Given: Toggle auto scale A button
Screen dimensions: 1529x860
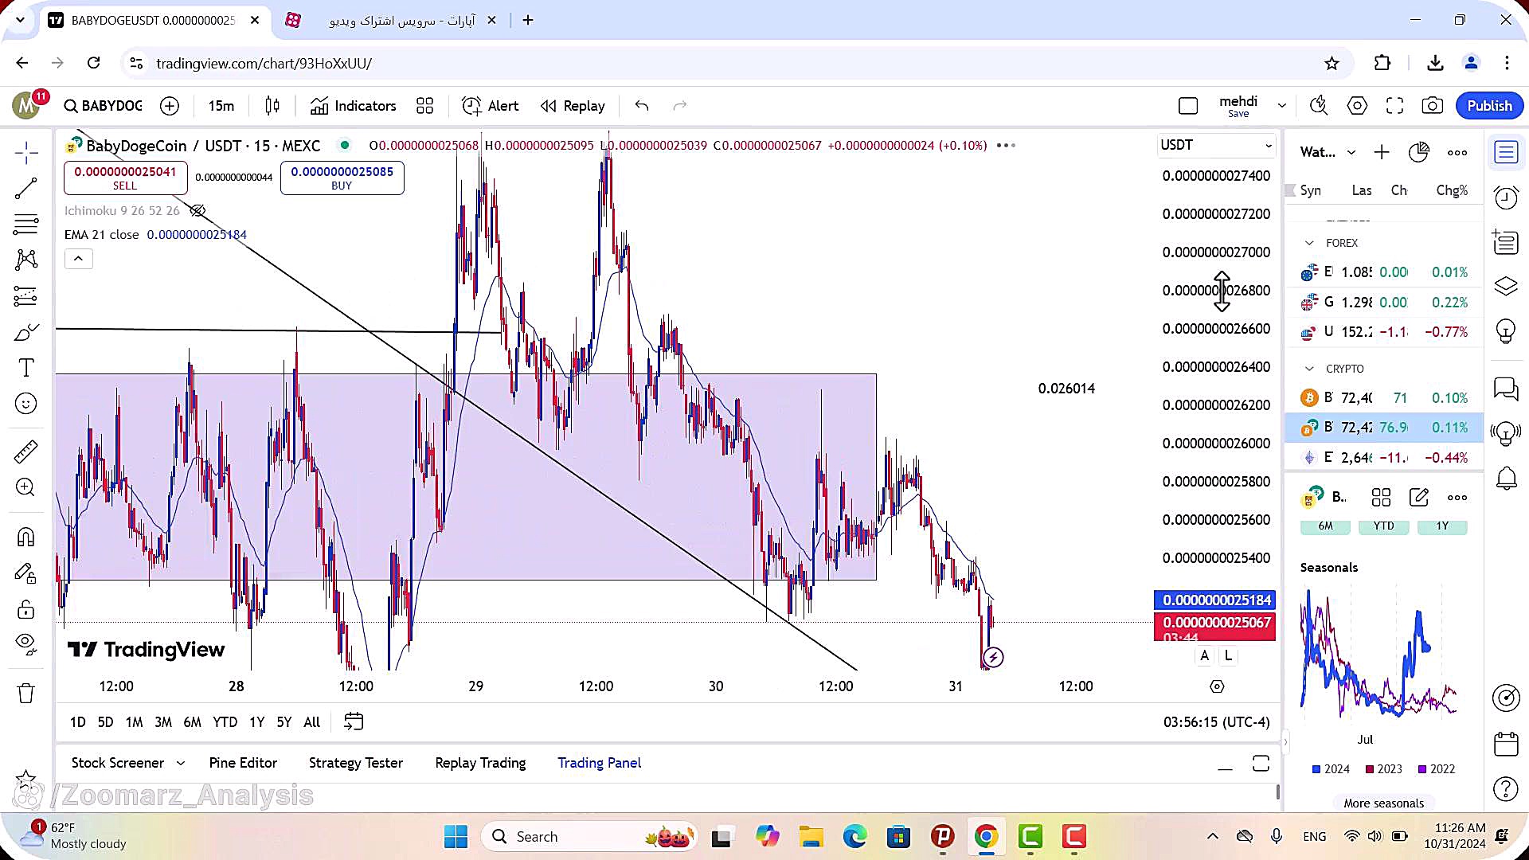Looking at the screenshot, I should point(1205,655).
